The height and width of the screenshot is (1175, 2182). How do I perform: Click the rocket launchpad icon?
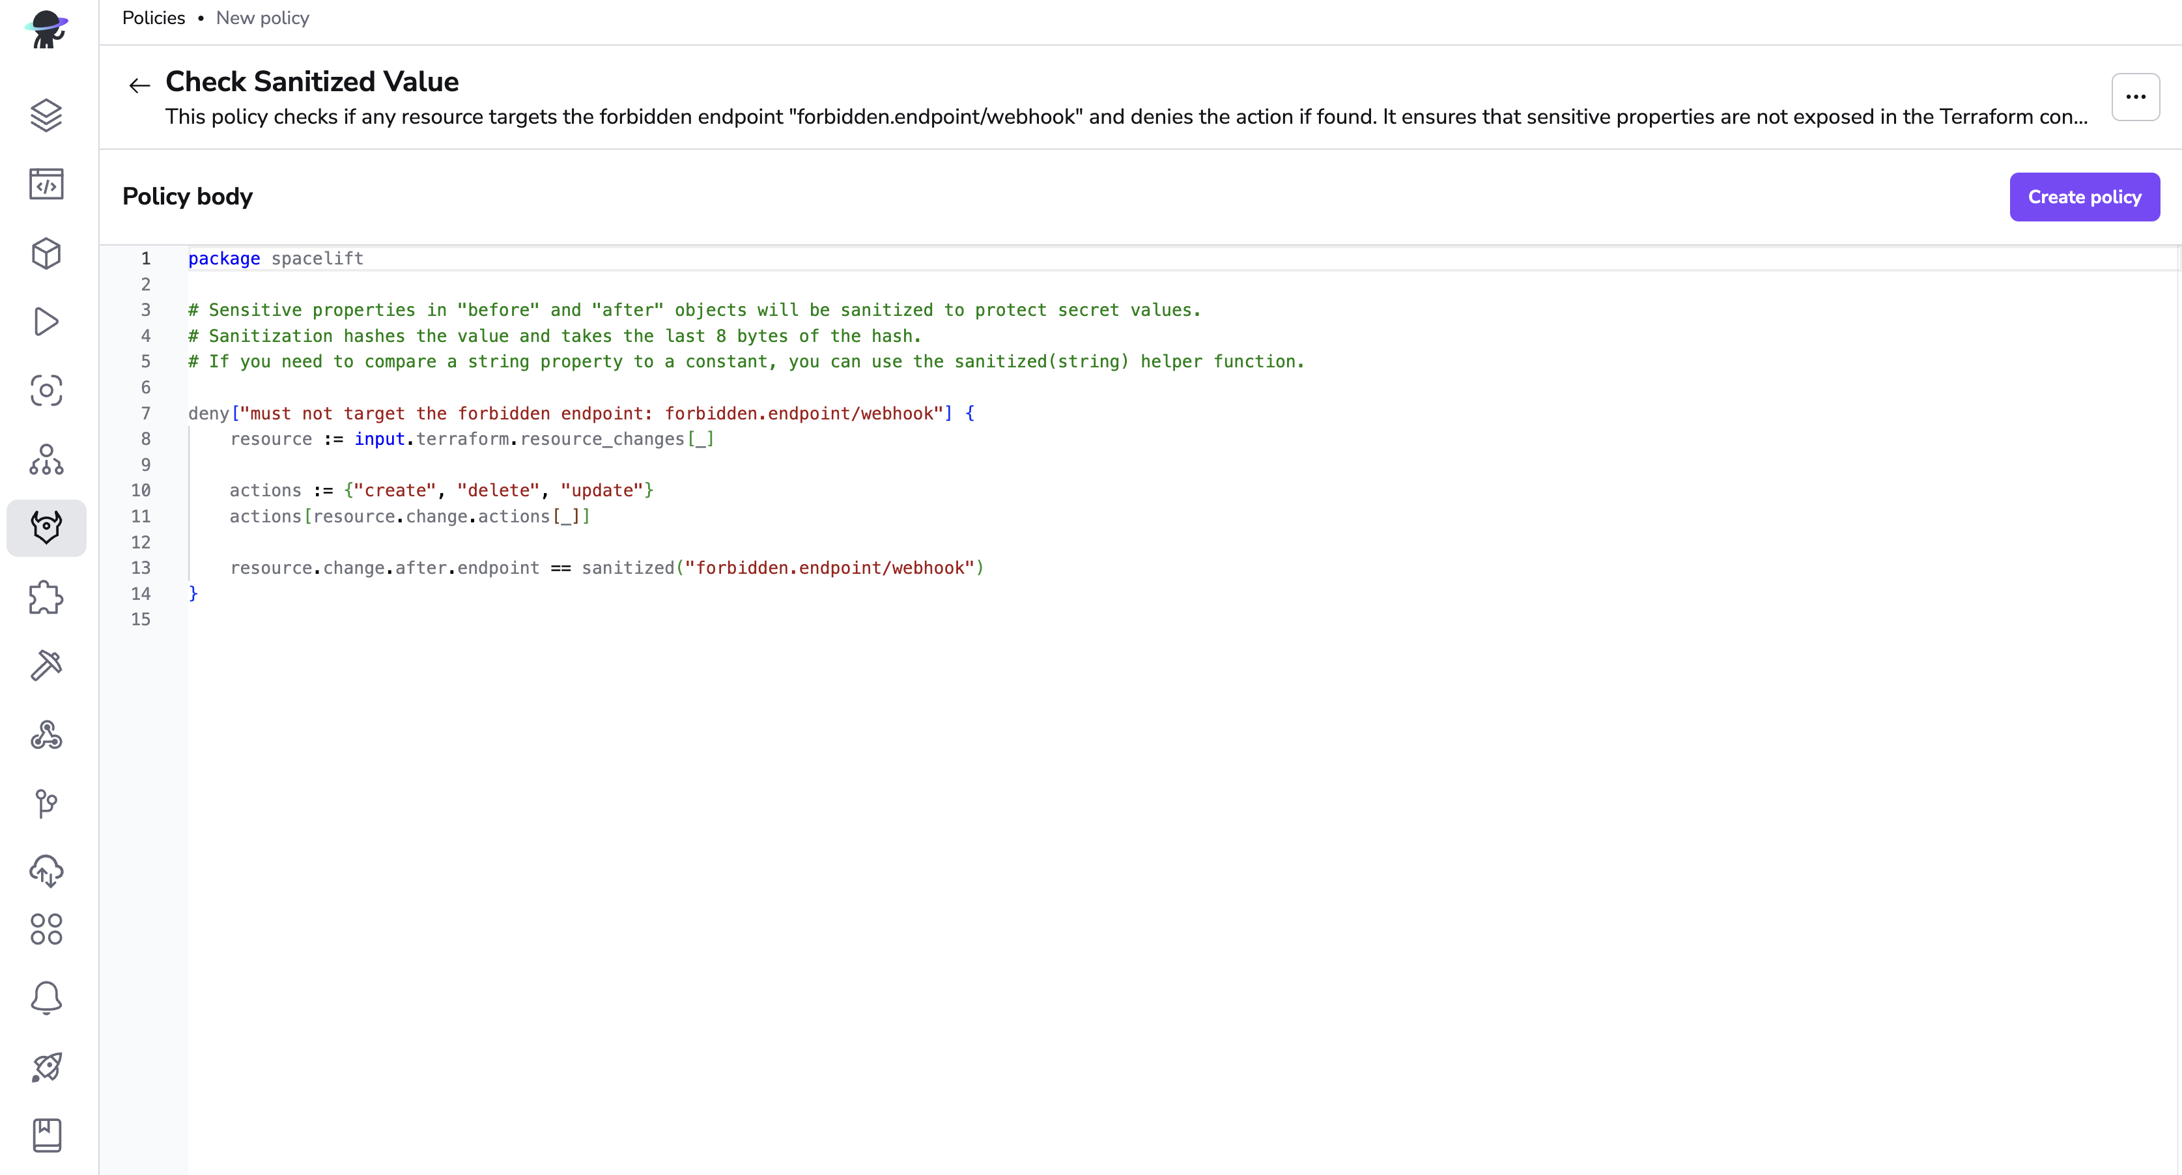pos(46,1067)
